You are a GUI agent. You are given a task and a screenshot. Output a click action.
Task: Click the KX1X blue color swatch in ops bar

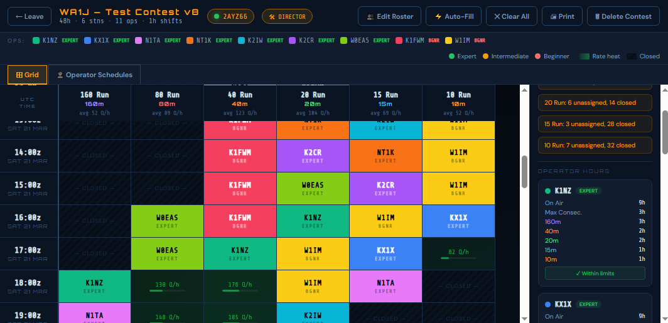(x=87, y=40)
